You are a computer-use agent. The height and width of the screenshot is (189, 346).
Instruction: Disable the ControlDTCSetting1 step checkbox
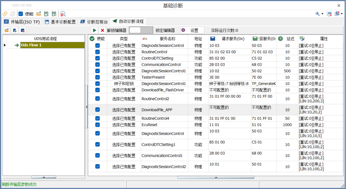[x=97, y=144]
